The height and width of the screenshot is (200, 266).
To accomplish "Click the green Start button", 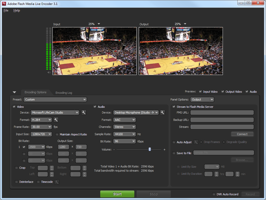I will (x=117, y=194).
